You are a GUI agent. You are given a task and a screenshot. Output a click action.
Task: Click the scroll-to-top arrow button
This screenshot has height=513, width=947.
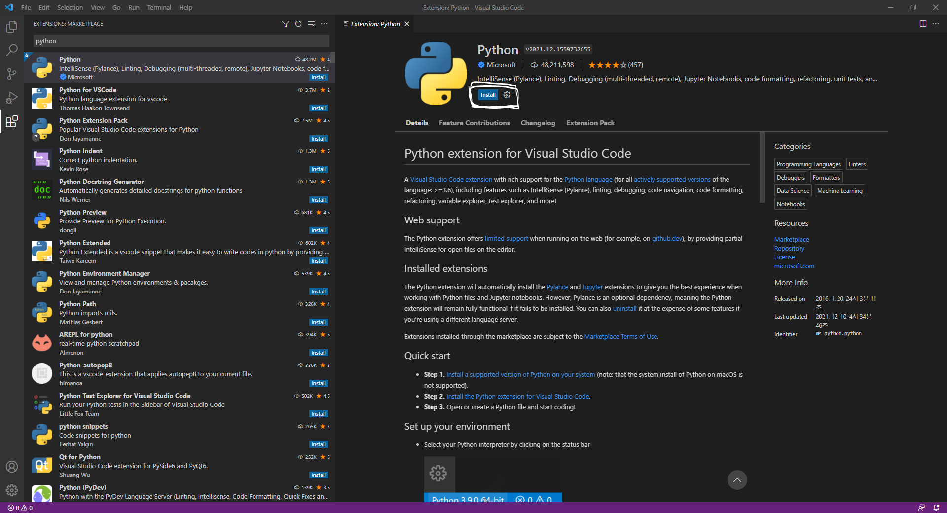737,480
